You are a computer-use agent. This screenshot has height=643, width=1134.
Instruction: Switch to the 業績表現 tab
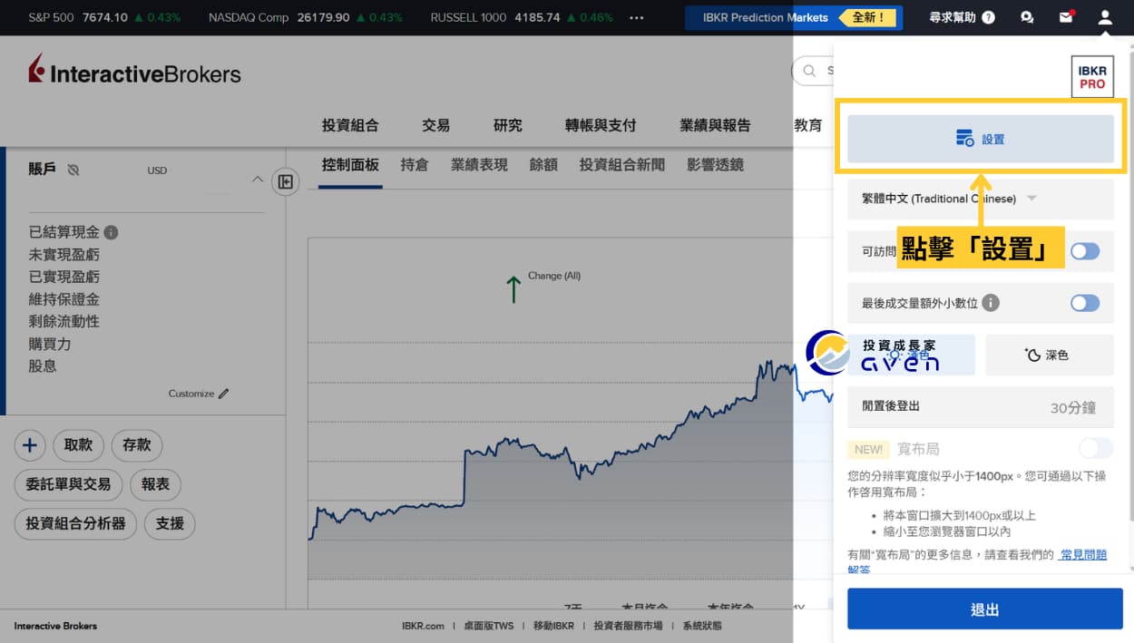tap(479, 165)
